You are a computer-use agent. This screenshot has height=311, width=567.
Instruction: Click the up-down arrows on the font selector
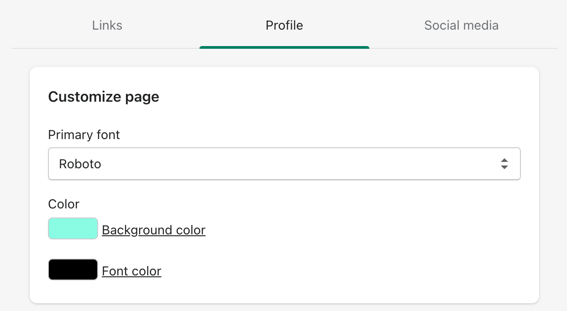point(504,164)
